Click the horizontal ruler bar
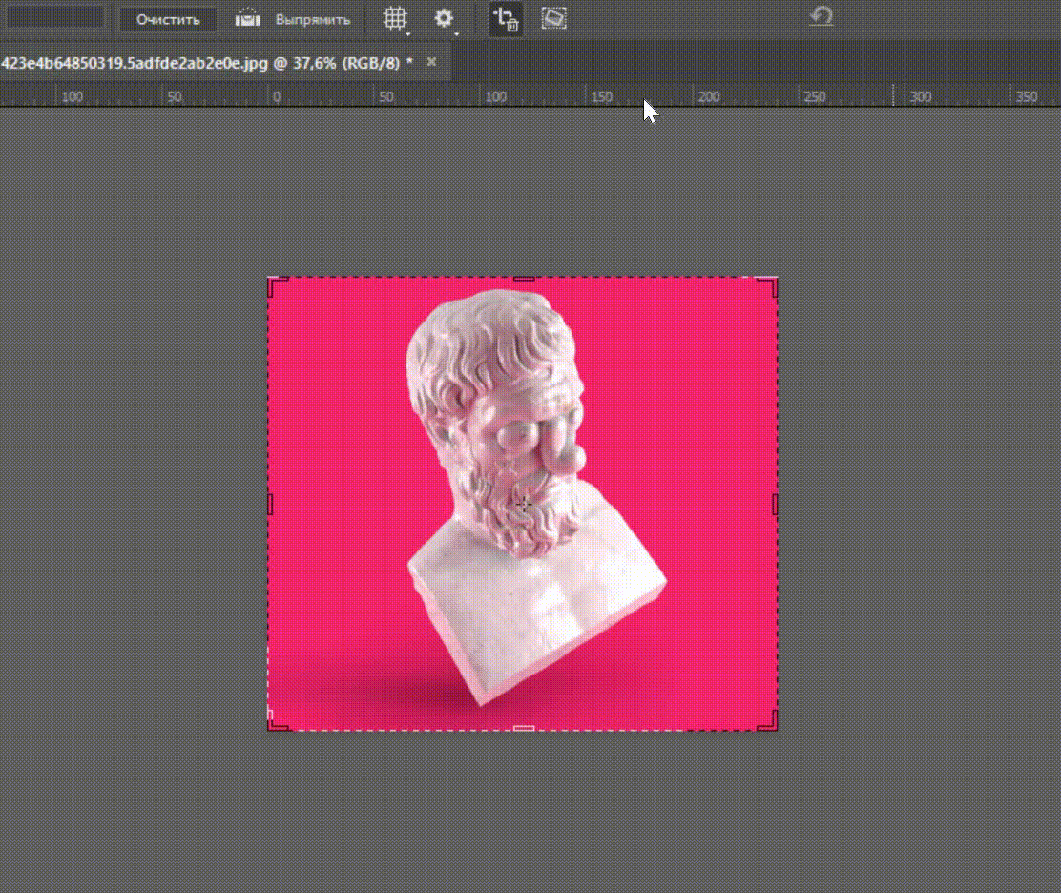1061x893 pixels. (x=530, y=96)
